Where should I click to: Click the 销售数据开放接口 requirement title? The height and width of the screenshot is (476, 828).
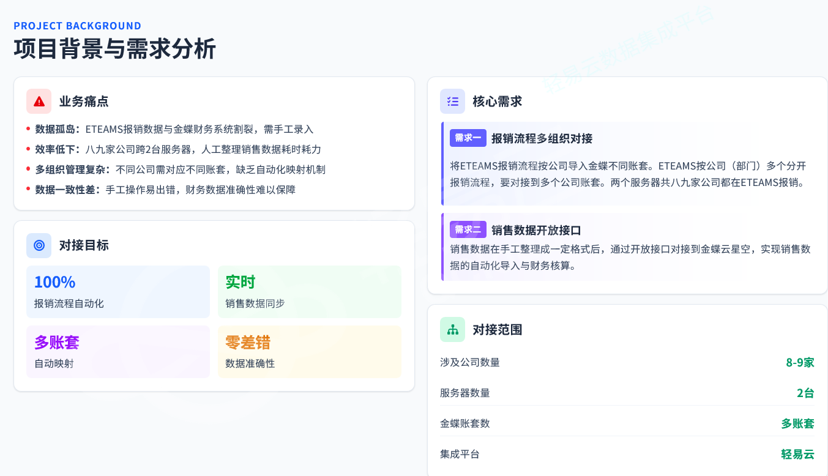536,230
